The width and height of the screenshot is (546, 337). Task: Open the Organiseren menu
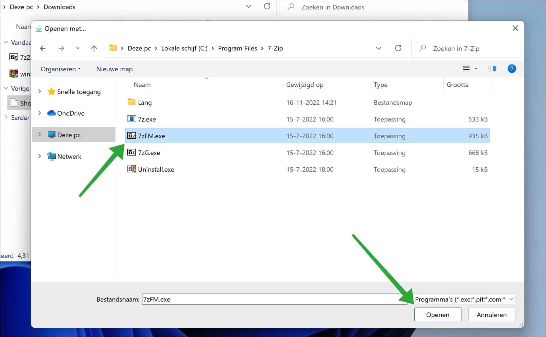pyautogui.click(x=60, y=69)
